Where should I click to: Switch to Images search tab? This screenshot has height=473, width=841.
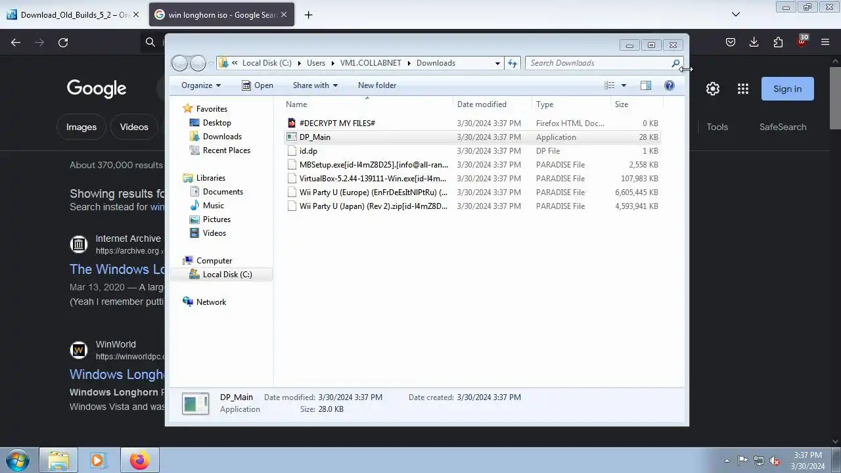pos(81,127)
